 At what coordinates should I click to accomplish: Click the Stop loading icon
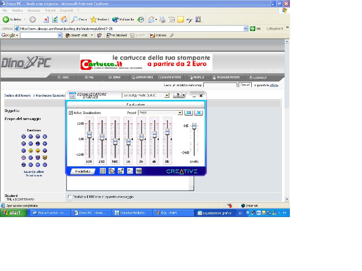46,19
